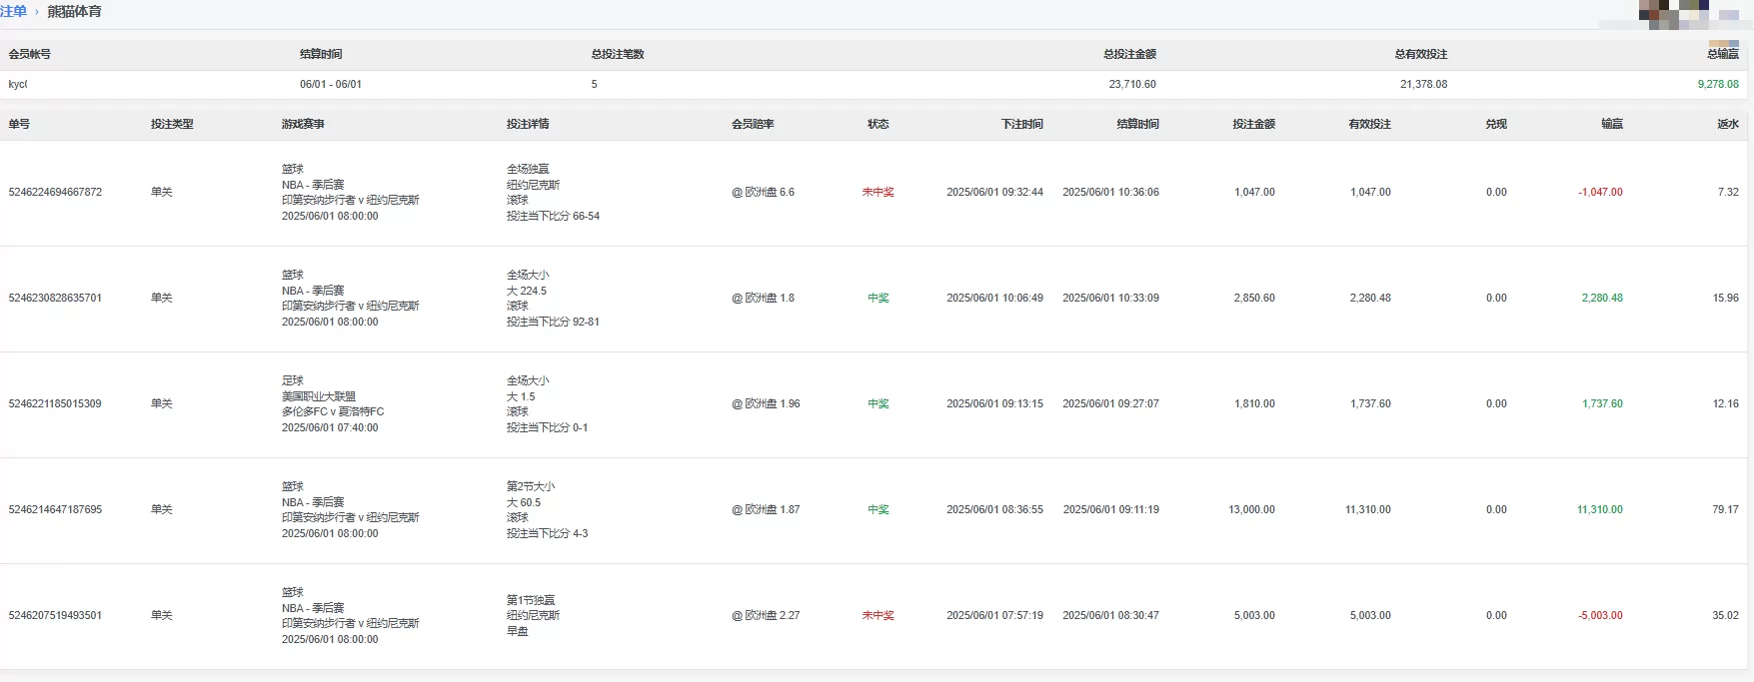Select settle time 2025/06/01 10:33:09
1754x682 pixels.
(1110, 298)
